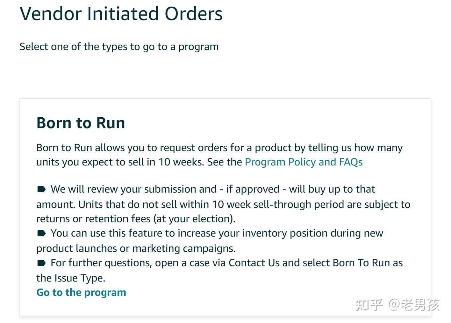The width and height of the screenshot is (451, 323).
Task: Click the 'Select one of the types' subtitle
Action: (x=119, y=47)
